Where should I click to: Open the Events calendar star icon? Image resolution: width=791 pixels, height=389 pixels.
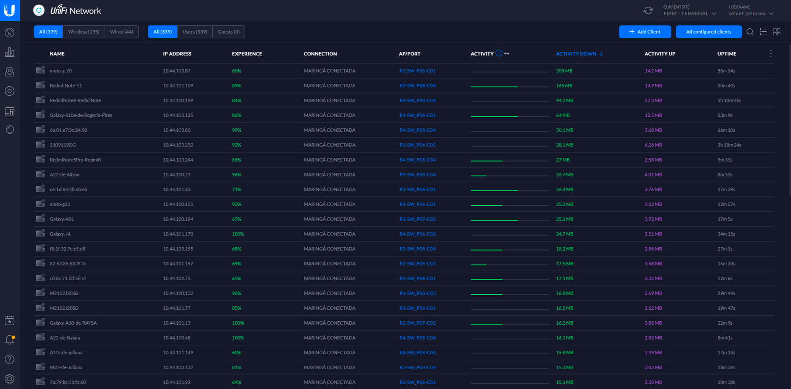pos(10,320)
